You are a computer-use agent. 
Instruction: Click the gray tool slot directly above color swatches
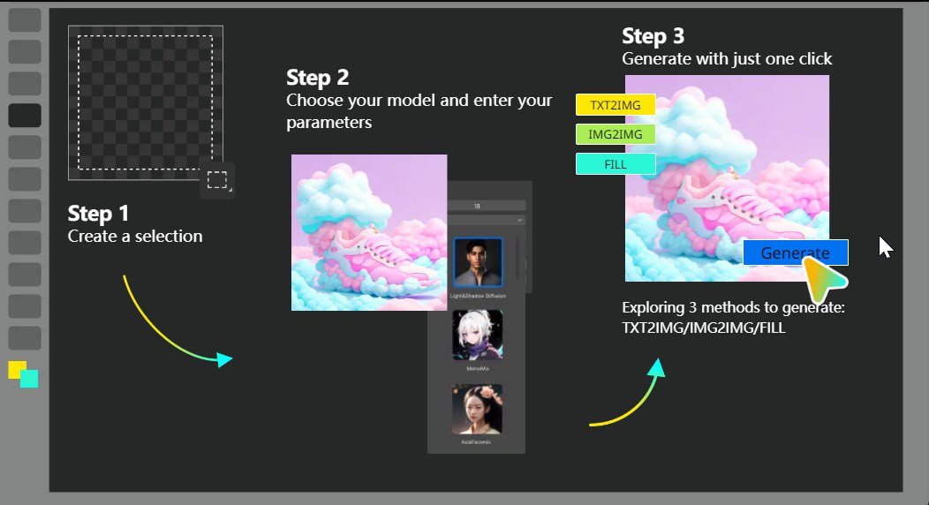25,337
